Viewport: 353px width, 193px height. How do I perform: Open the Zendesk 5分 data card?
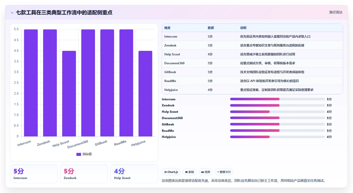pyautogui.click(x=84, y=174)
